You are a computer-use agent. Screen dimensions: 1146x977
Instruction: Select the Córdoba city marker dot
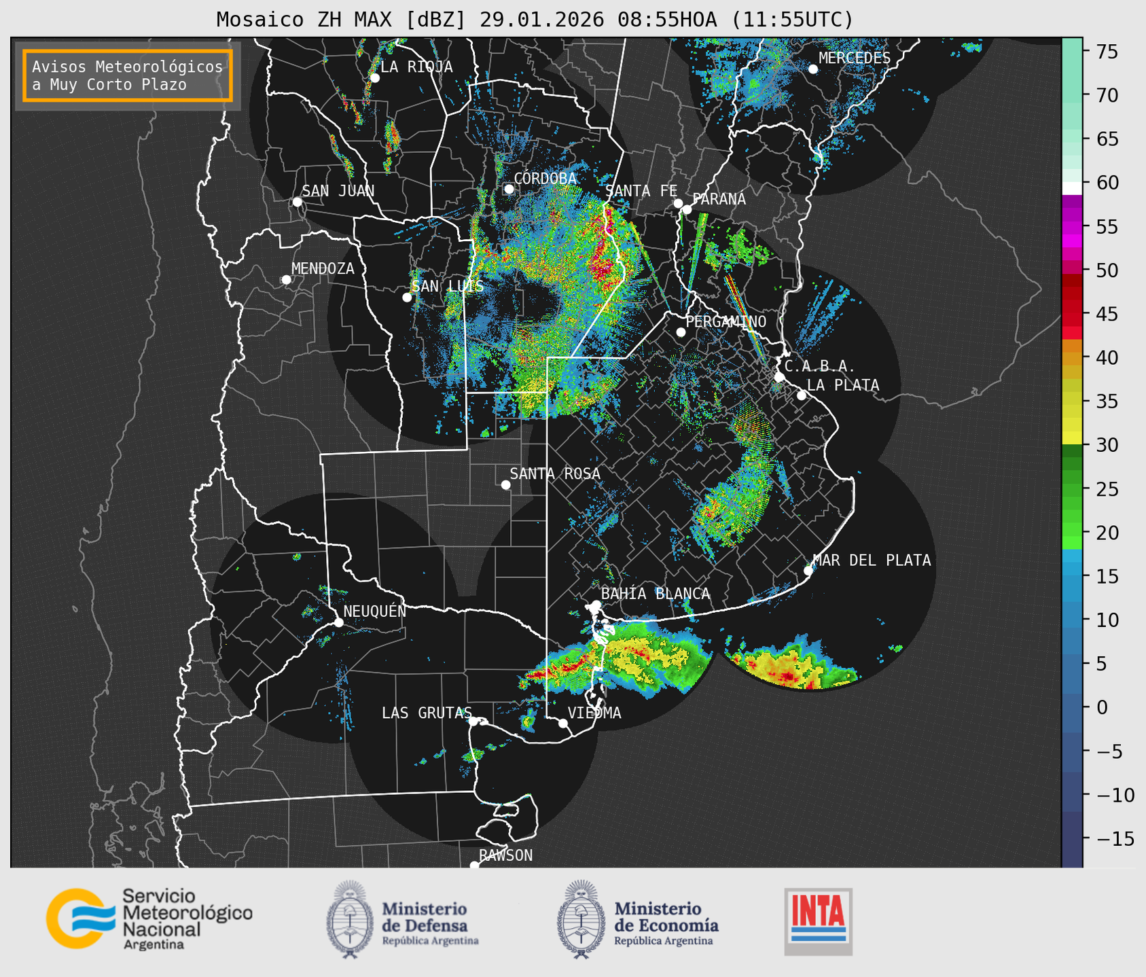pyautogui.click(x=509, y=189)
